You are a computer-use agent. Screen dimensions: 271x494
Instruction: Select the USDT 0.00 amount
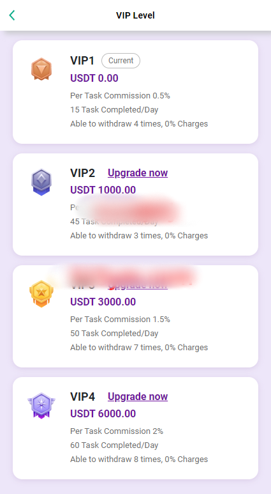tap(94, 78)
